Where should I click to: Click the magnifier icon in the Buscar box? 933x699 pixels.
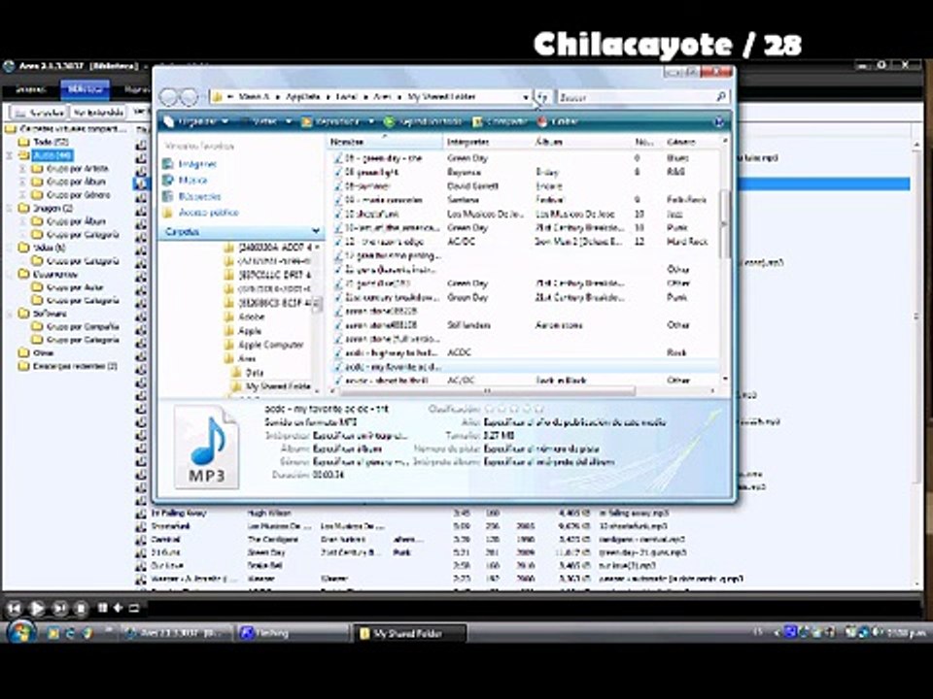coord(720,96)
